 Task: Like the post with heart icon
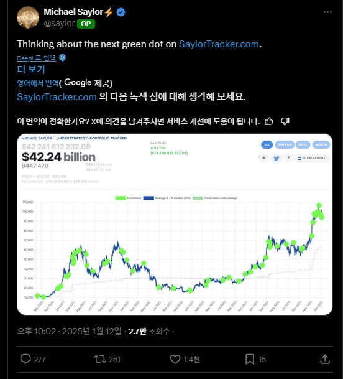(175, 359)
